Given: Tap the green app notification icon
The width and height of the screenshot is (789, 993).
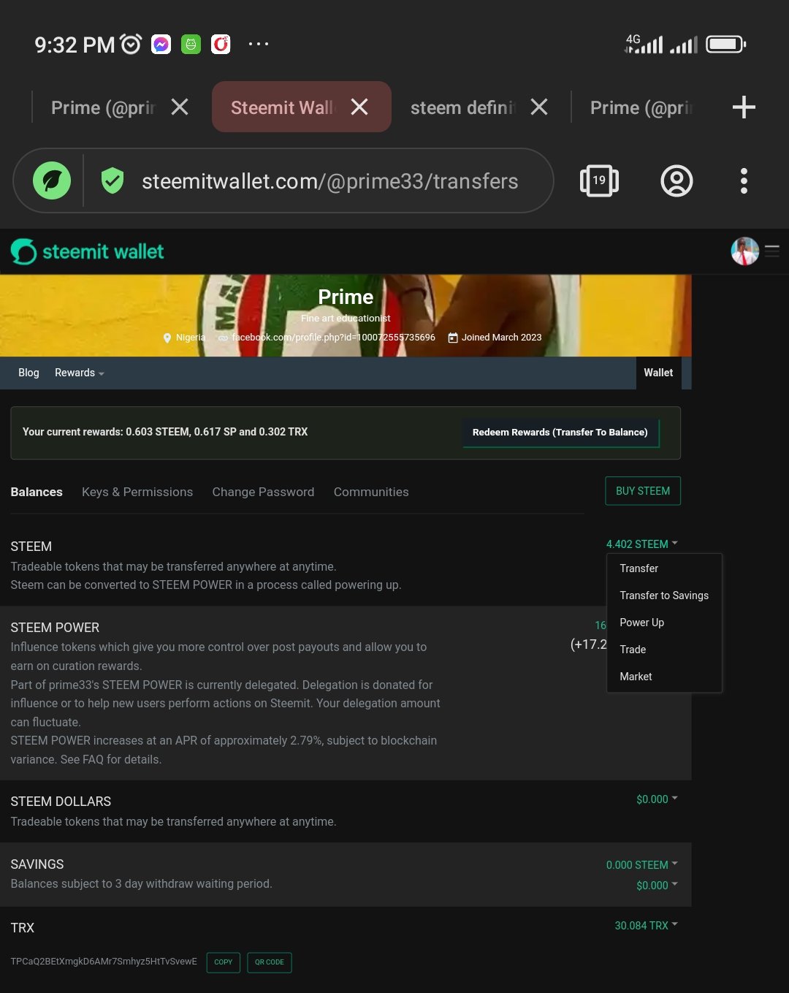Looking at the screenshot, I should click(191, 45).
